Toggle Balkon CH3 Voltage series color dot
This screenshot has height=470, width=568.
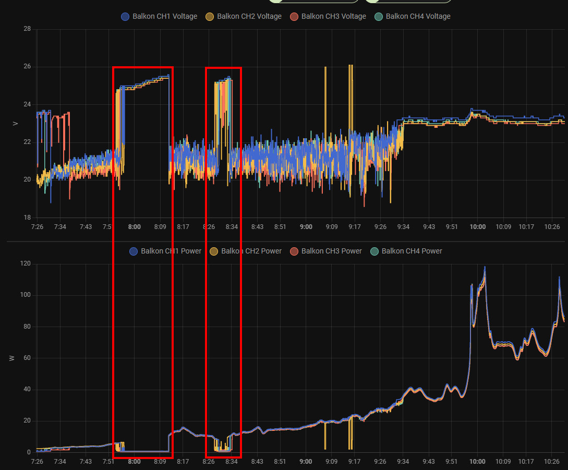(x=294, y=17)
